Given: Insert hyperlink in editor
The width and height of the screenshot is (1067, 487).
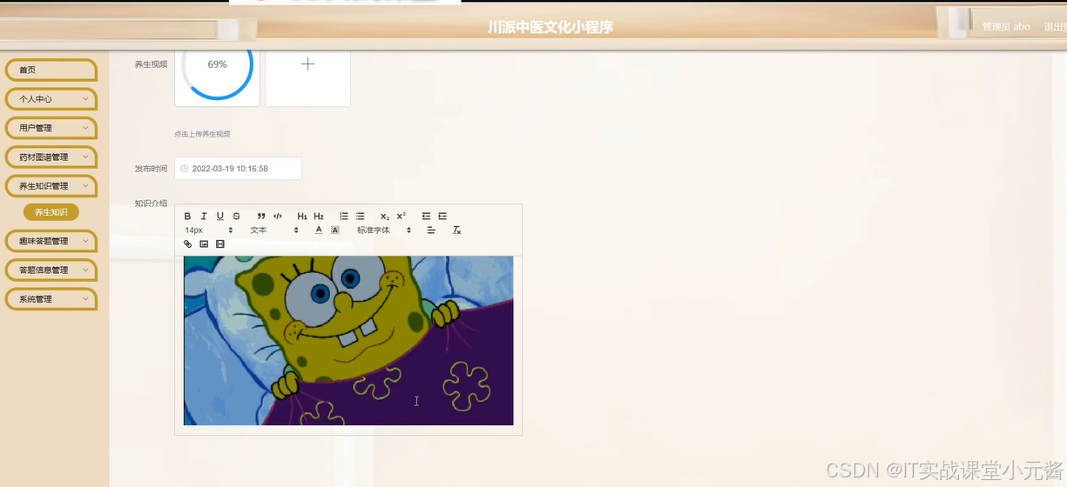Looking at the screenshot, I should click(x=187, y=244).
